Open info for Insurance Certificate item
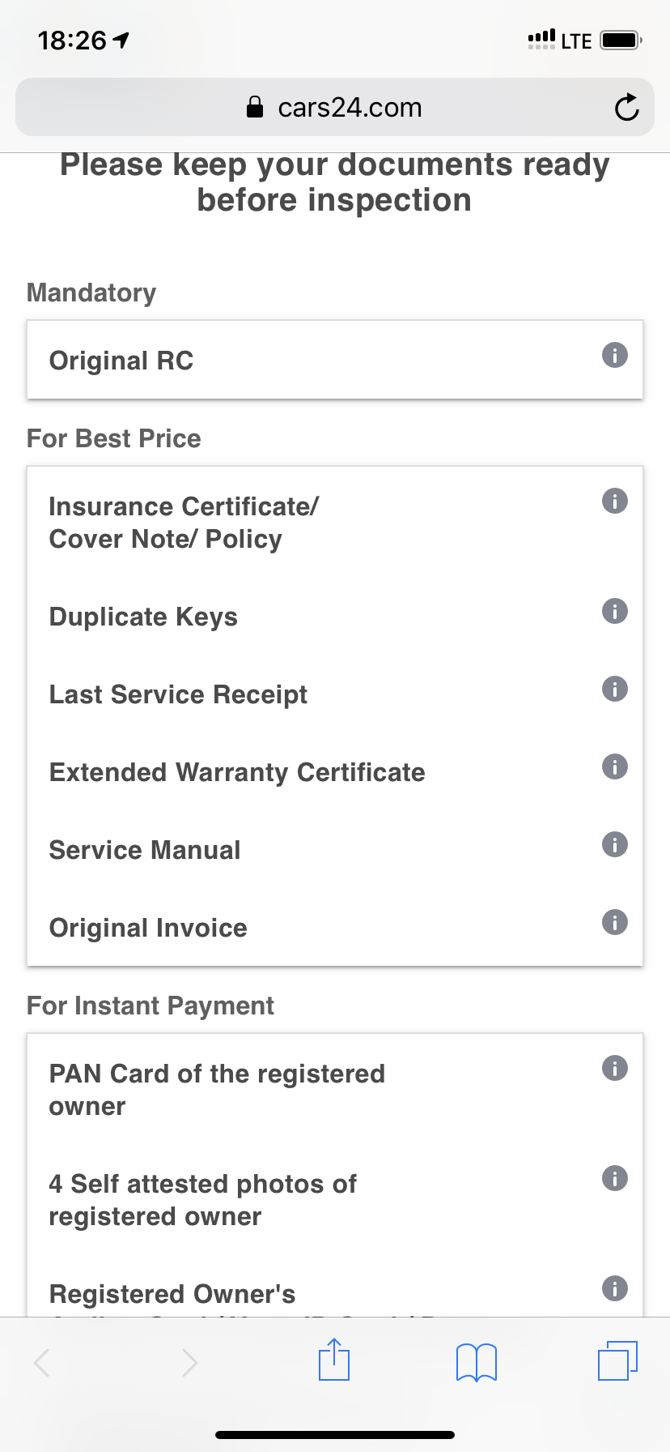Viewport: 670px width, 1452px height. (615, 501)
